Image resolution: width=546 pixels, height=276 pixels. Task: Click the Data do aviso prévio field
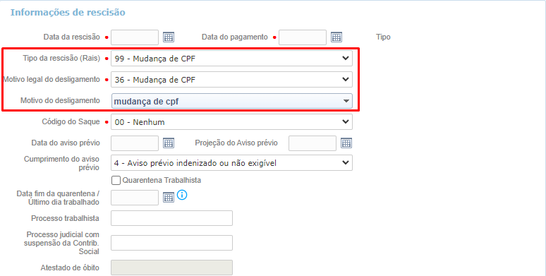(135, 143)
